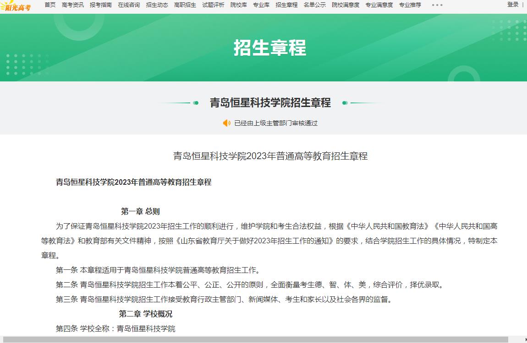
Task: Go to 报考指南 in the navigation
Action: [x=101, y=5]
